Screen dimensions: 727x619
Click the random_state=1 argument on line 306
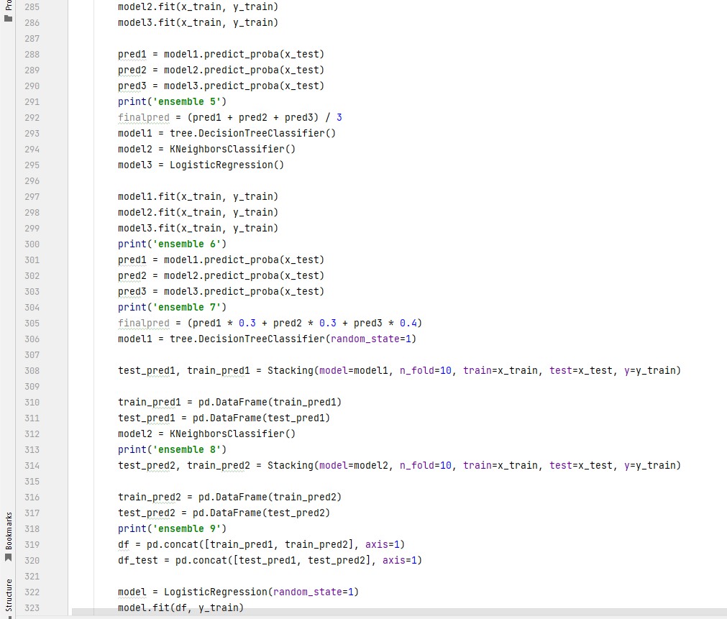coord(374,339)
